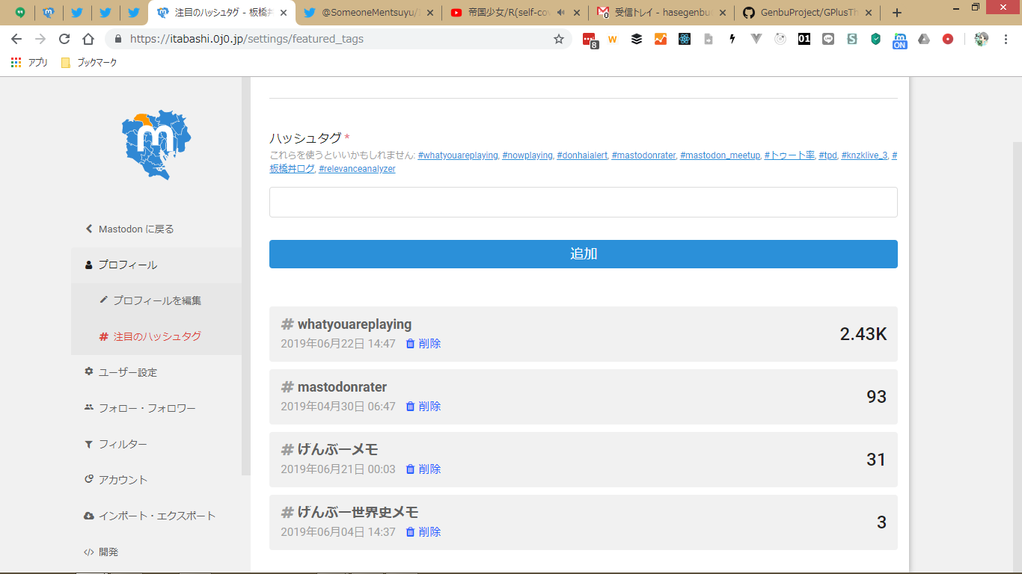Screen dimensions: 1022x574
Task: Delete the whatyouareplaying featured hashtag
Action: (423, 344)
